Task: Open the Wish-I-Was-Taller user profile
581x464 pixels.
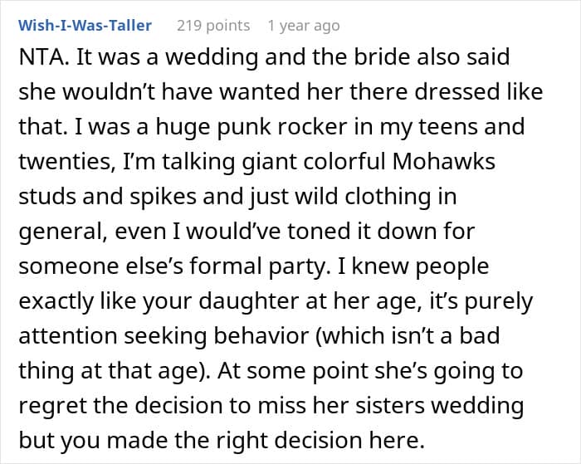Action: tap(85, 26)
